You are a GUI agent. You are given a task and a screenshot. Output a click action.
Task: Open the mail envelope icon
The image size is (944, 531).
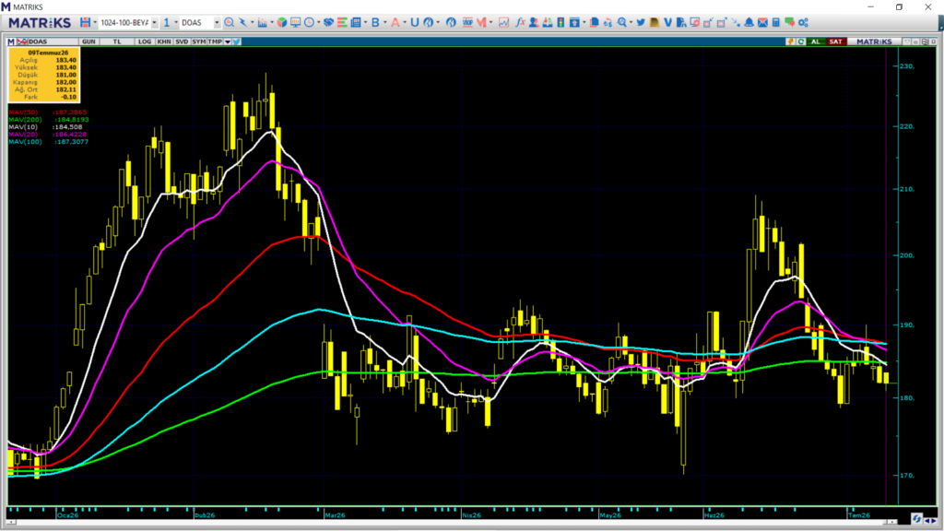[x=762, y=22]
